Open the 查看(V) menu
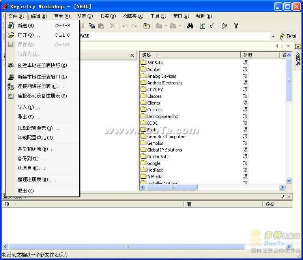Viewport: 303px width, 260px height. click(x=62, y=16)
